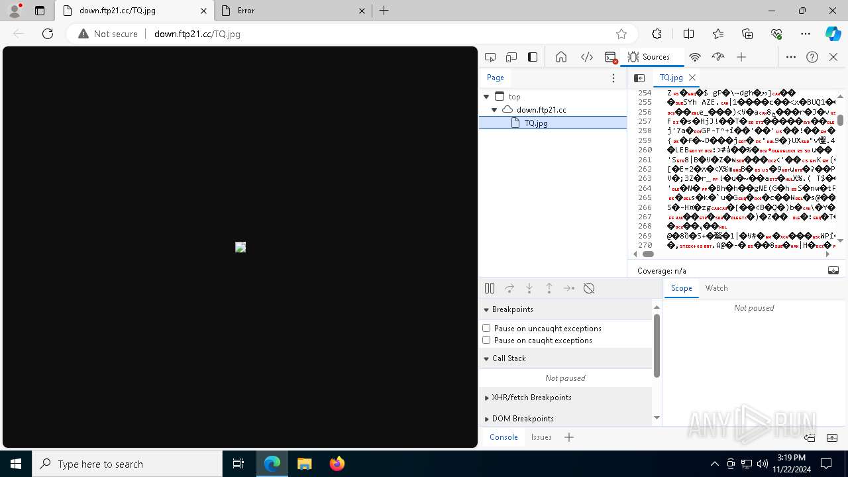Viewport: 848px width, 477px height.
Task: Pause script execution
Action: click(x=490, y=288)
